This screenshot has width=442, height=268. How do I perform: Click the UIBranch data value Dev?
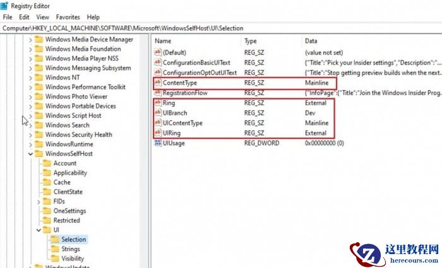coord(310,113)
